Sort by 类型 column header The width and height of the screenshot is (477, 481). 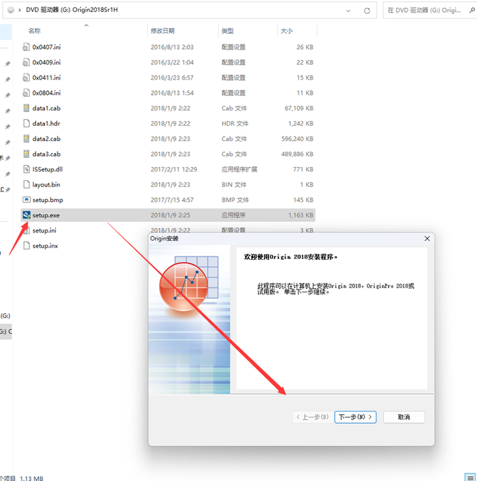click(x=228, y=30)
